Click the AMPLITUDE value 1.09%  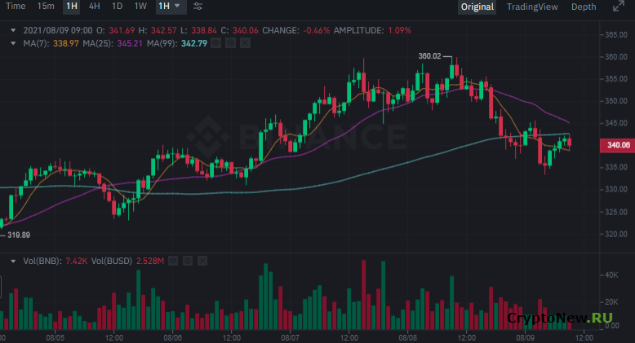coord(399,30)
